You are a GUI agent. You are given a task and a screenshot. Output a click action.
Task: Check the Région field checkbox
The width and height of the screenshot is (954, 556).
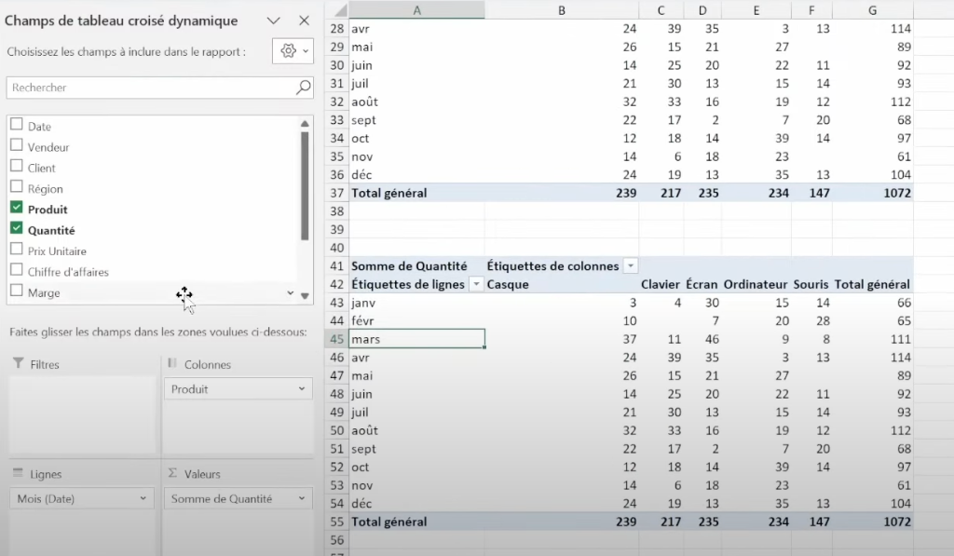[17, 187]
